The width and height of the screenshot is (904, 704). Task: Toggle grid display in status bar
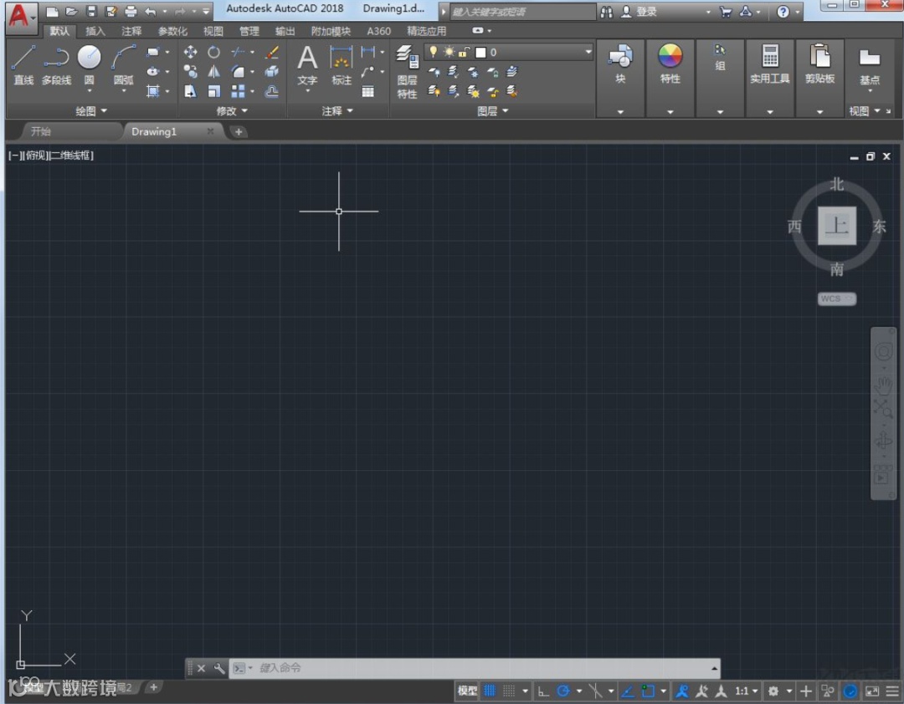(490, 691)
